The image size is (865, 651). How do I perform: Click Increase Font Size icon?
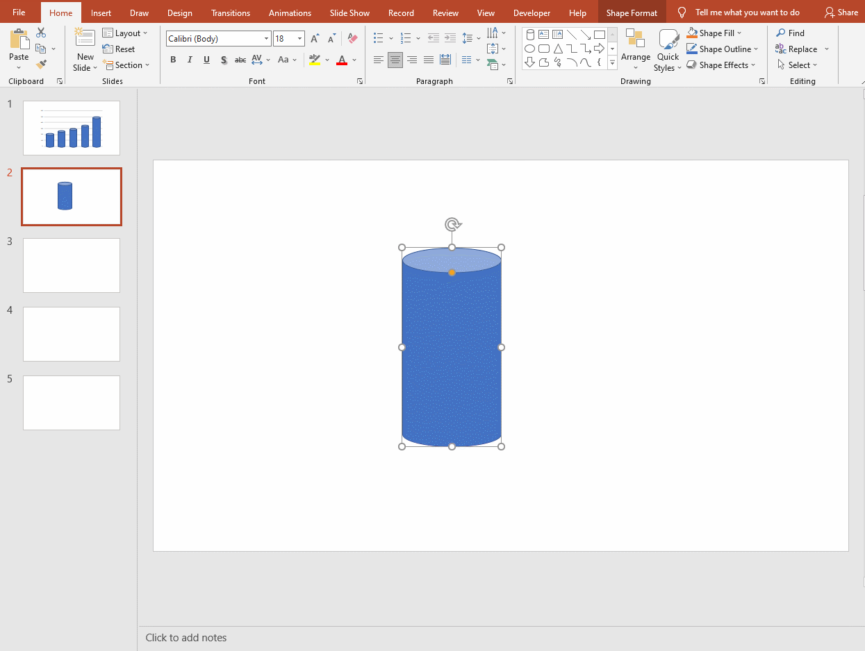(x=315, y=39)
